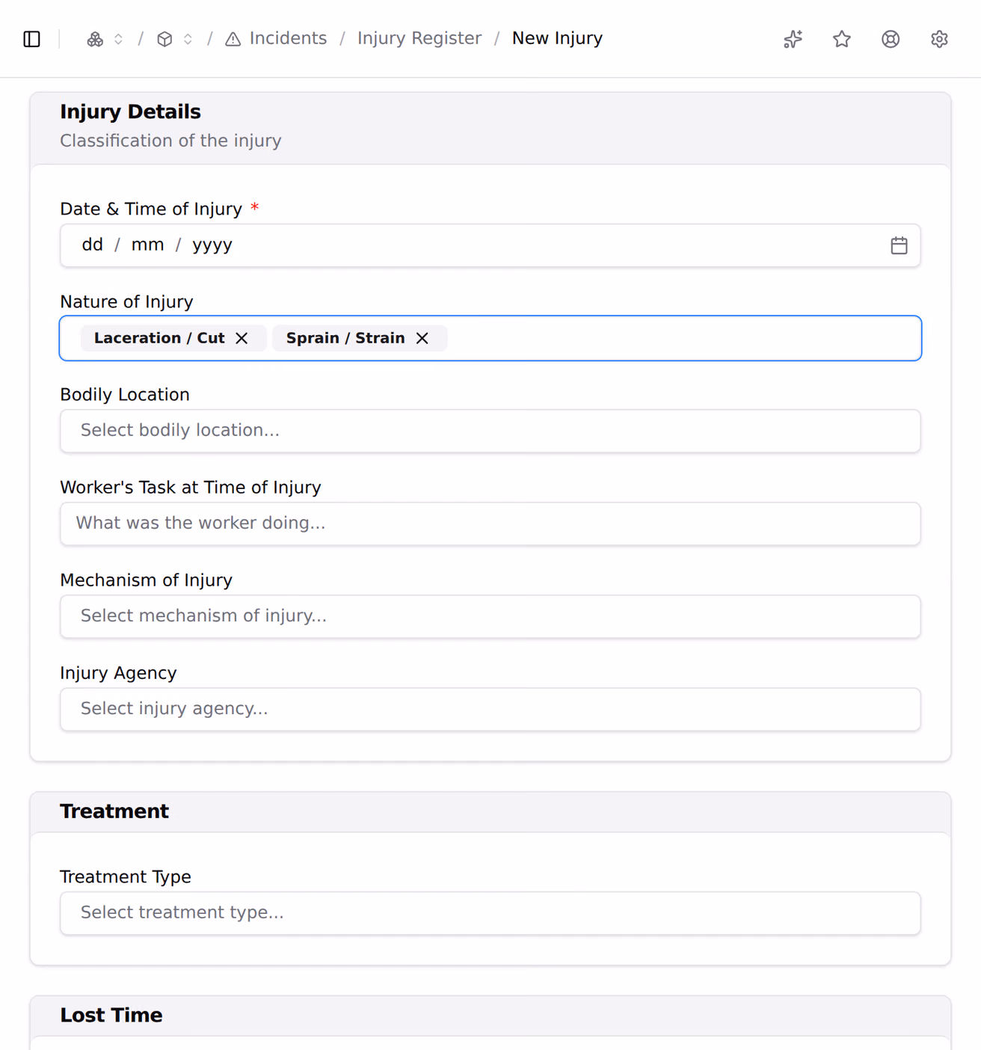Viewport: 981px width, 1050px height.
Task: Click the Lost Time section heading
Action: [x=111, y=1015]
